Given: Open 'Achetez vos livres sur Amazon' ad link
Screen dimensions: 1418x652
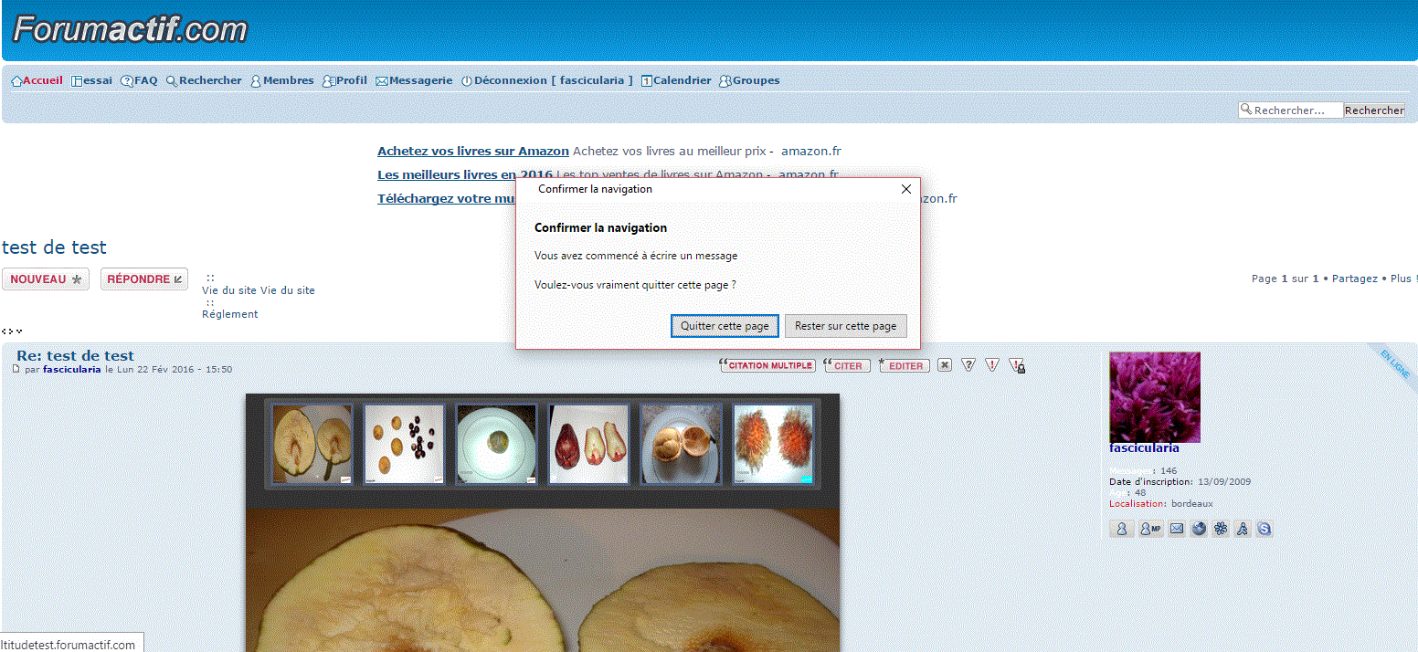Looking at the screenshot, I should tap(473, 151).
